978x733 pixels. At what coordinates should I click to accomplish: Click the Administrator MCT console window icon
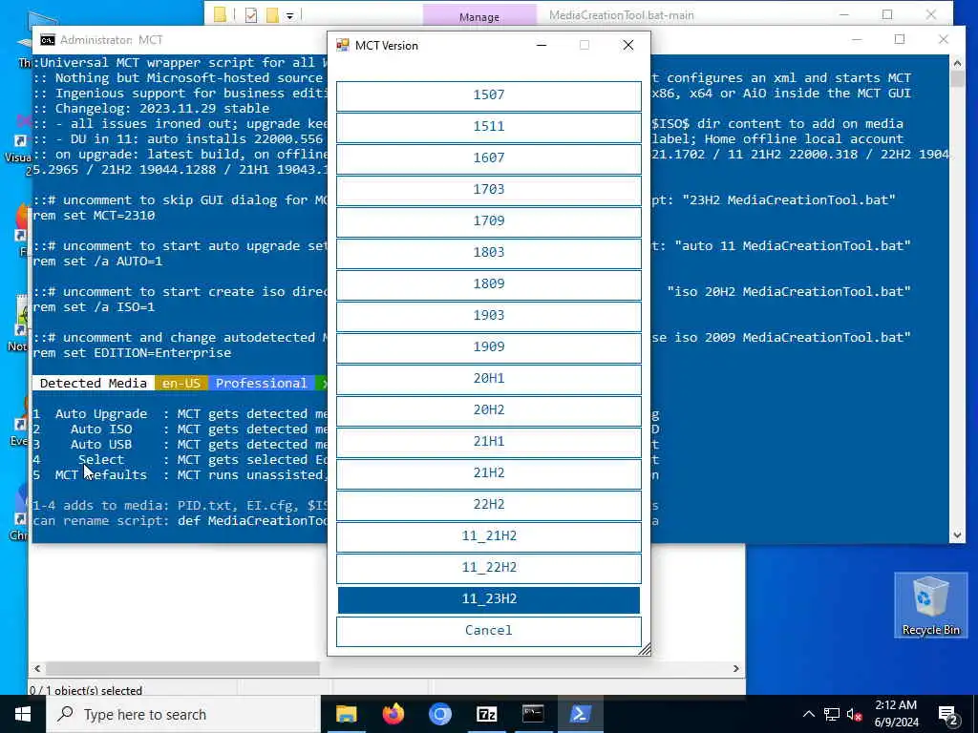point(48,40)
